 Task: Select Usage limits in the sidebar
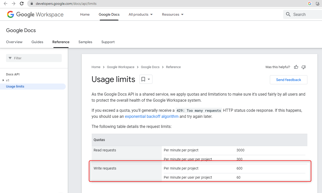pyautogui.click(x=15, y=87)
